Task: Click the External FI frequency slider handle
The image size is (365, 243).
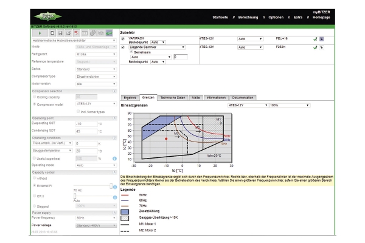Action: [x=111, y=185]
